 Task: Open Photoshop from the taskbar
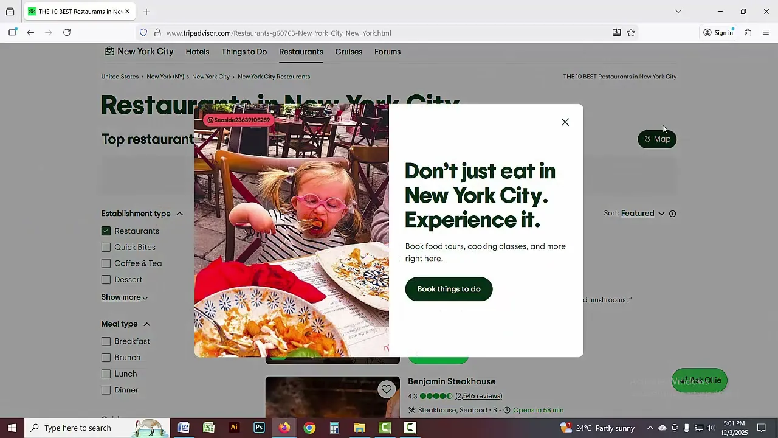tap(259, 428)
